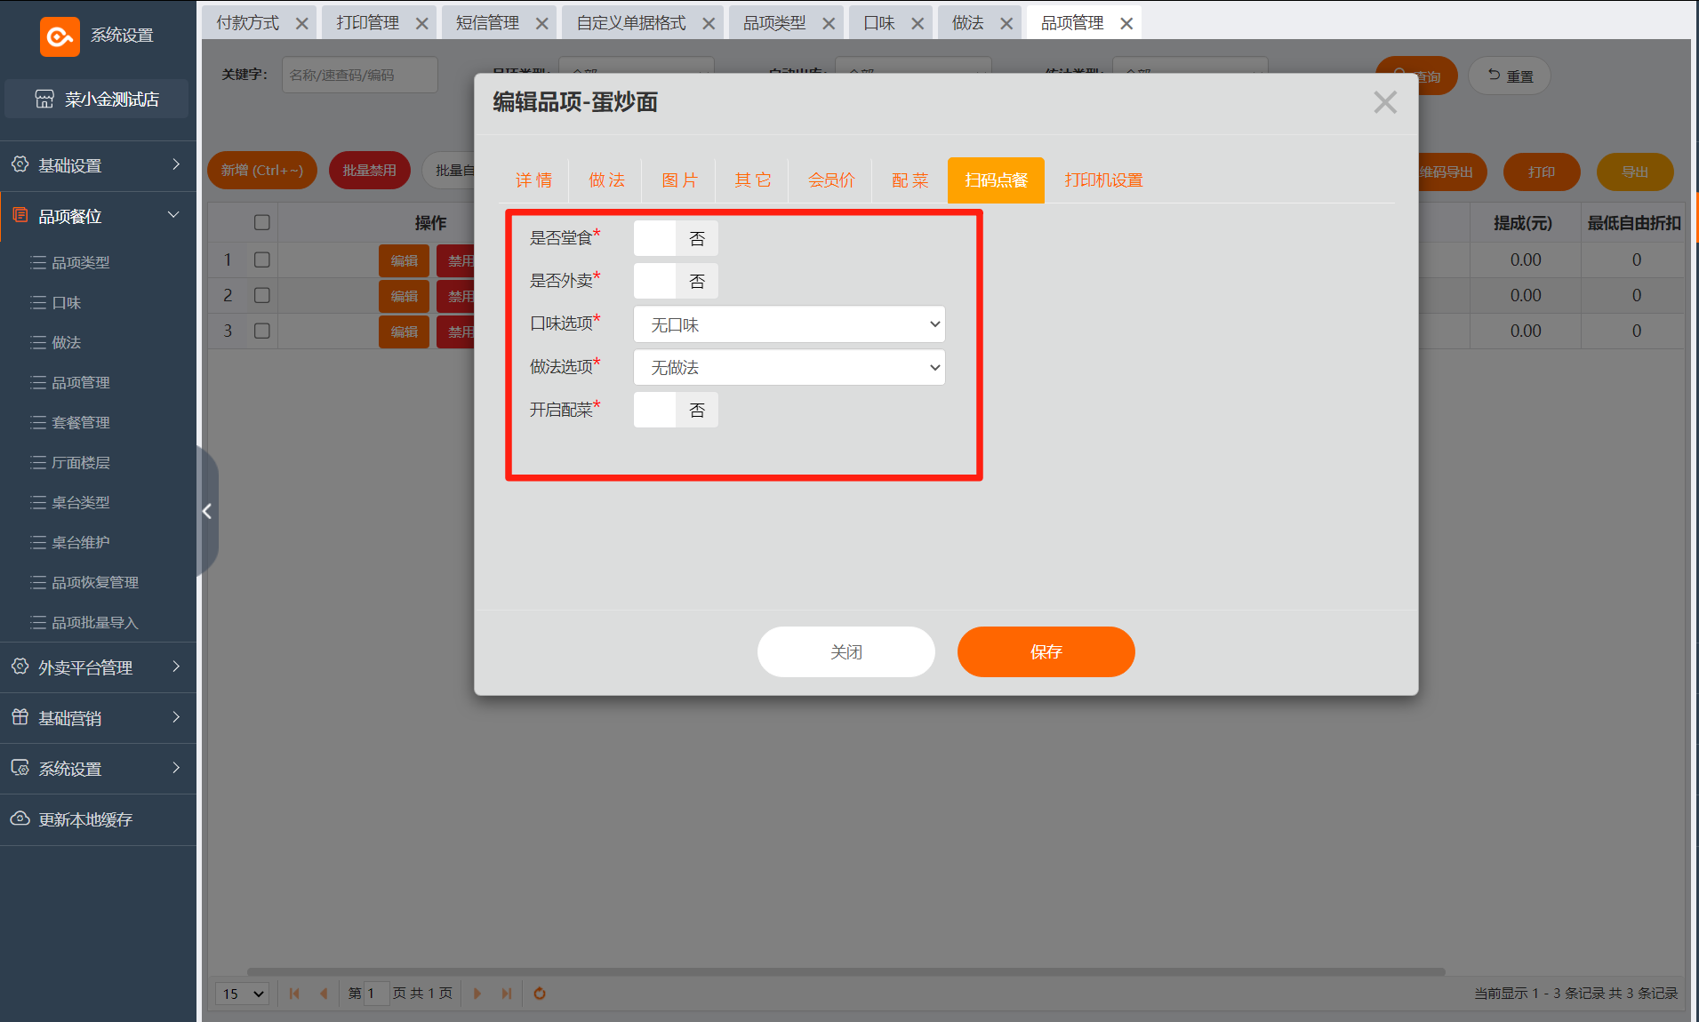Click the 批量禁用 button
This screenshot has width=1699, height=1022.
pyautogui.click(x=370, y=171)
